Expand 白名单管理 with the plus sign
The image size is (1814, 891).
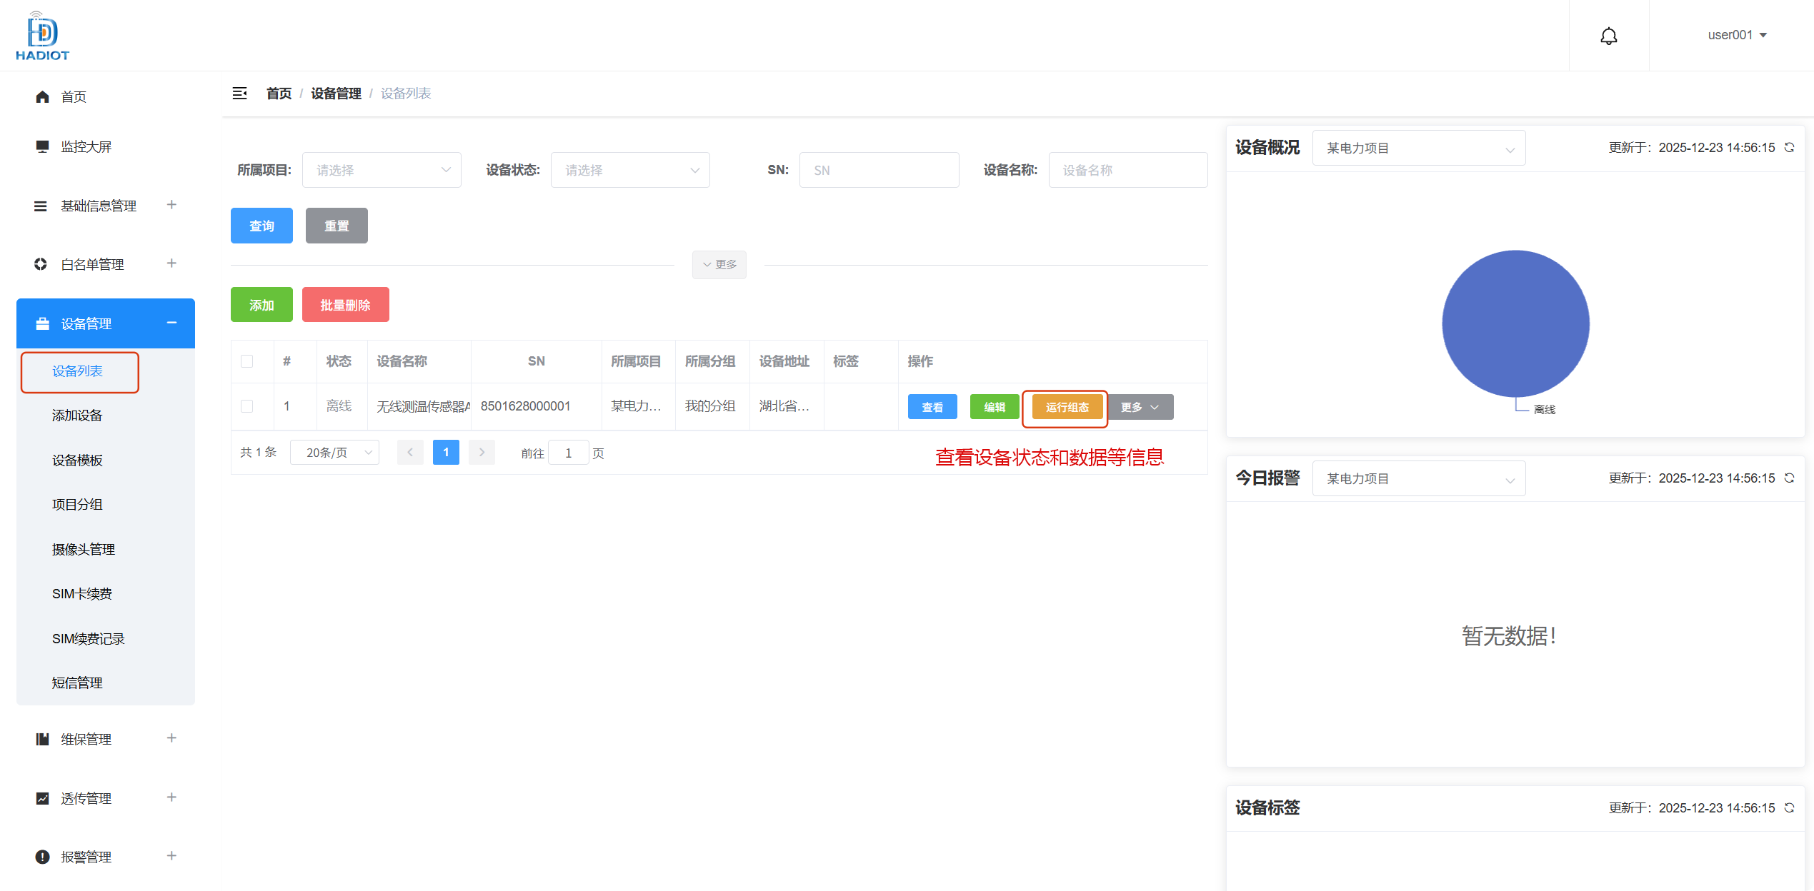click(x=171, y=263)
